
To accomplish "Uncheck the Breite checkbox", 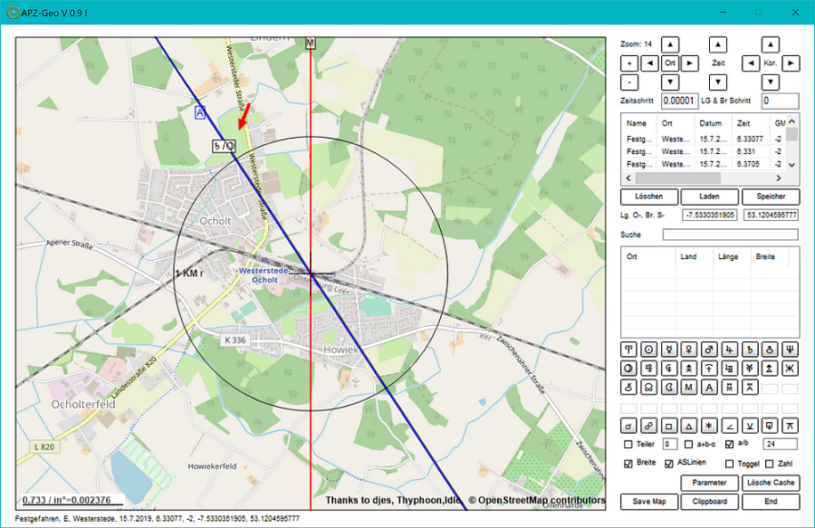I will click(x=628, y=464).
